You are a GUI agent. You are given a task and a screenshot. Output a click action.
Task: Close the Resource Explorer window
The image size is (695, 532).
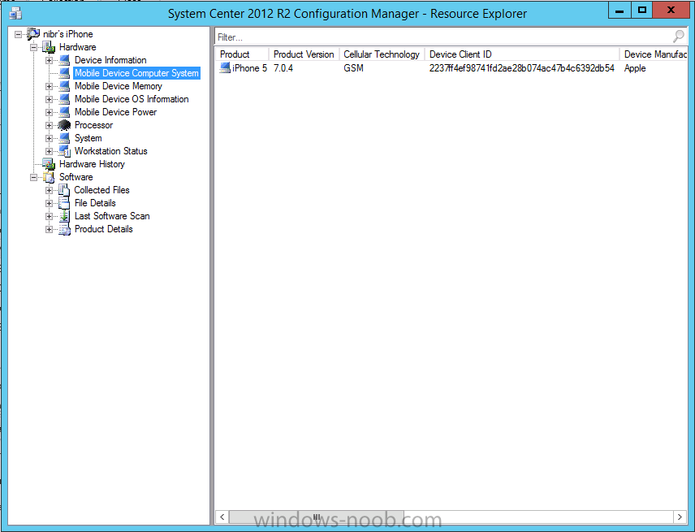click(x=671, y=11)
